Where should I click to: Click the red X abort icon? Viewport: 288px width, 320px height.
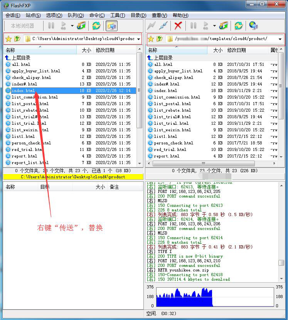click(x=178, y=26)
